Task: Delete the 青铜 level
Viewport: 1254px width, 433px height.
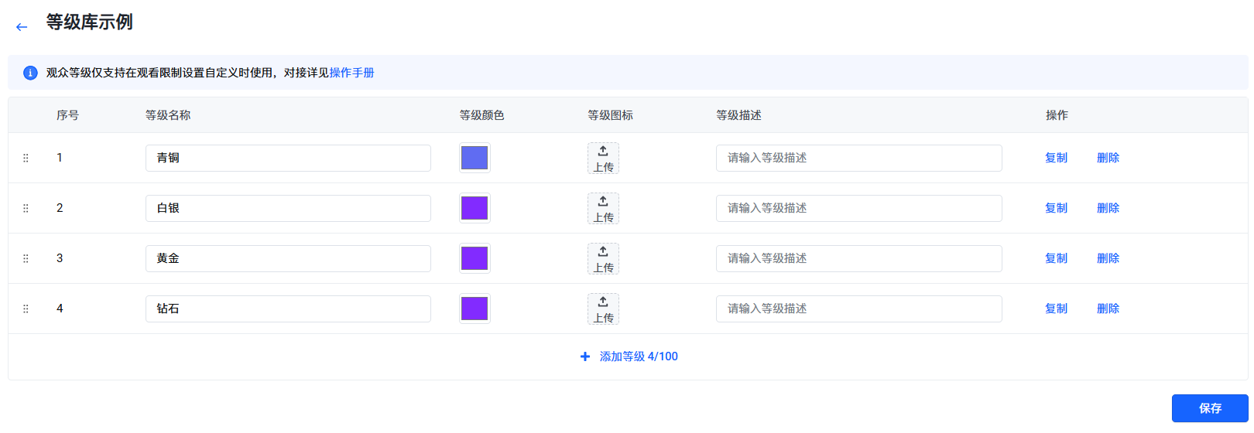Action: pyautogui.click(x=1108, y=158)
